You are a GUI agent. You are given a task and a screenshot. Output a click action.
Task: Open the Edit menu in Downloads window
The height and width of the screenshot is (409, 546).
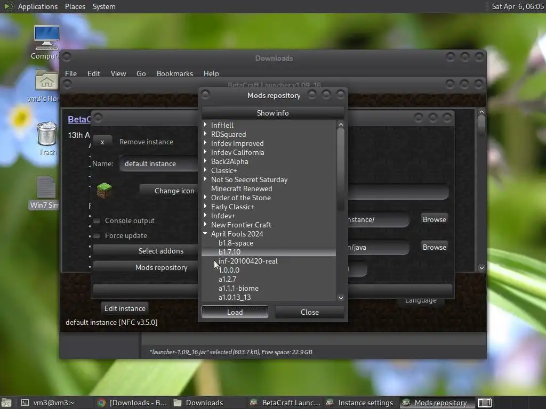coord(93,73)
